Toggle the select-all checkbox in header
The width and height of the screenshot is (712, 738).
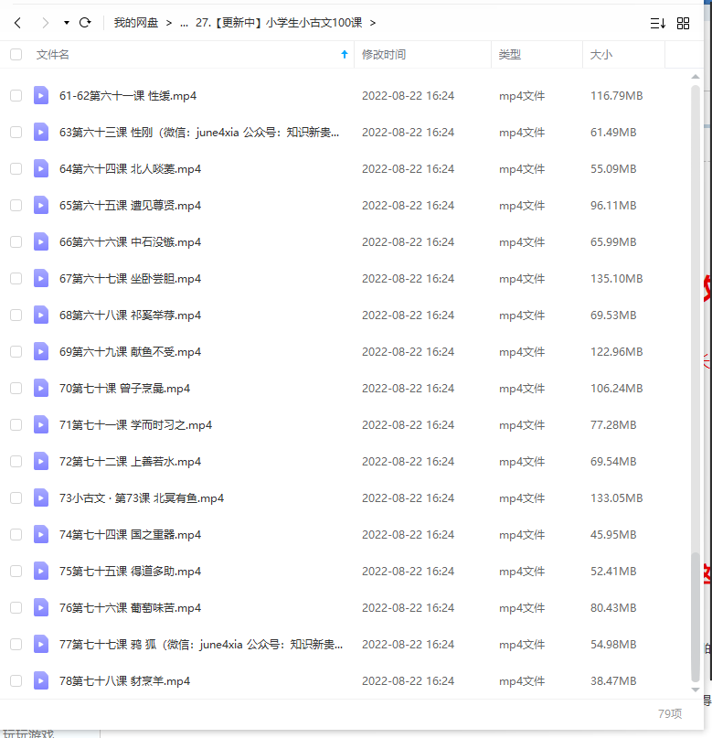click(x=16, y=55)
